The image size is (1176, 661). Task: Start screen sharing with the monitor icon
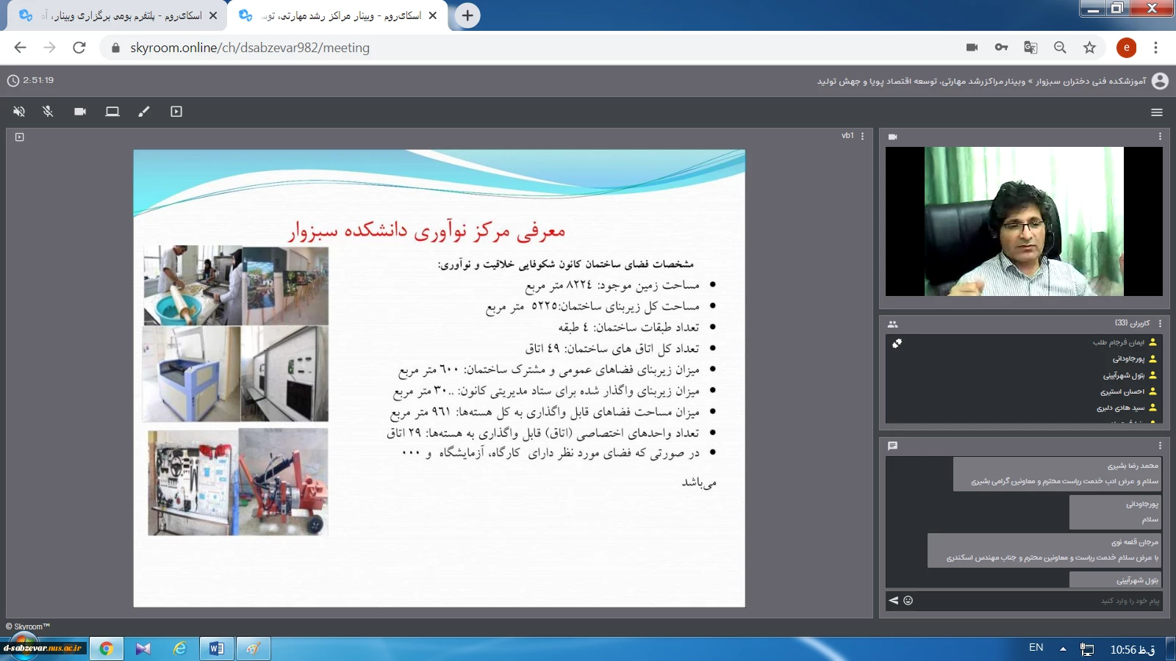112,112
